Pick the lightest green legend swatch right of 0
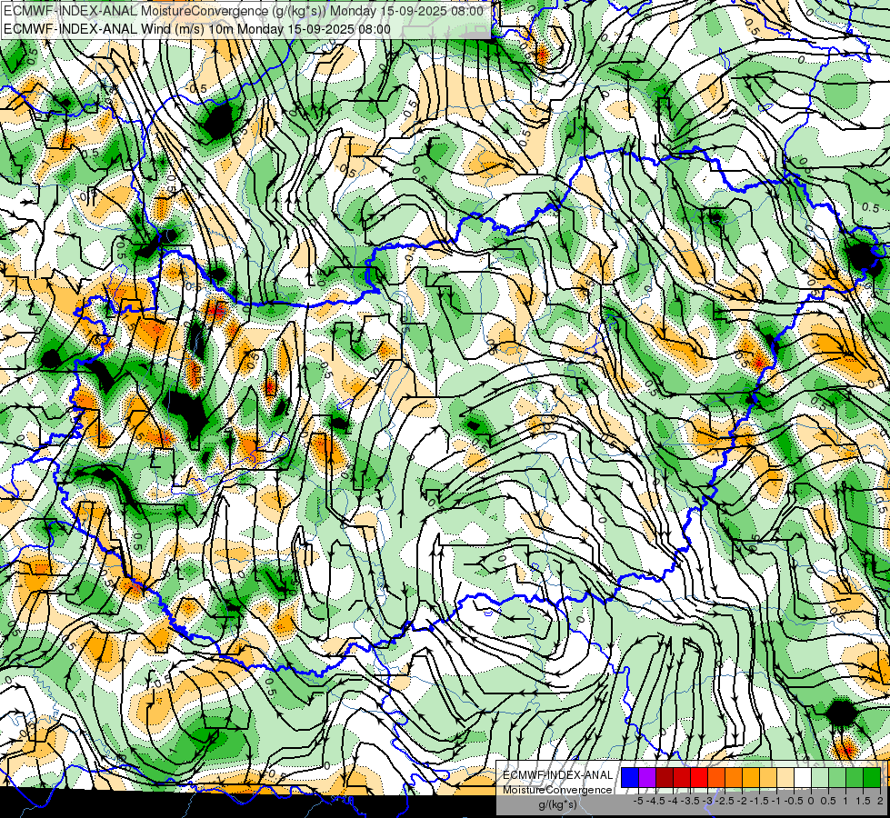The image size is (890, 818). [820, 778]
